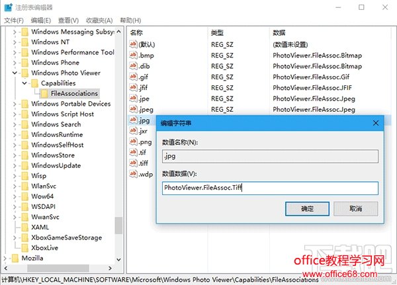This screenshot has height=285, width=397.
Task: Expand the Windows Script Host node
Action: [x=15, y=114]
